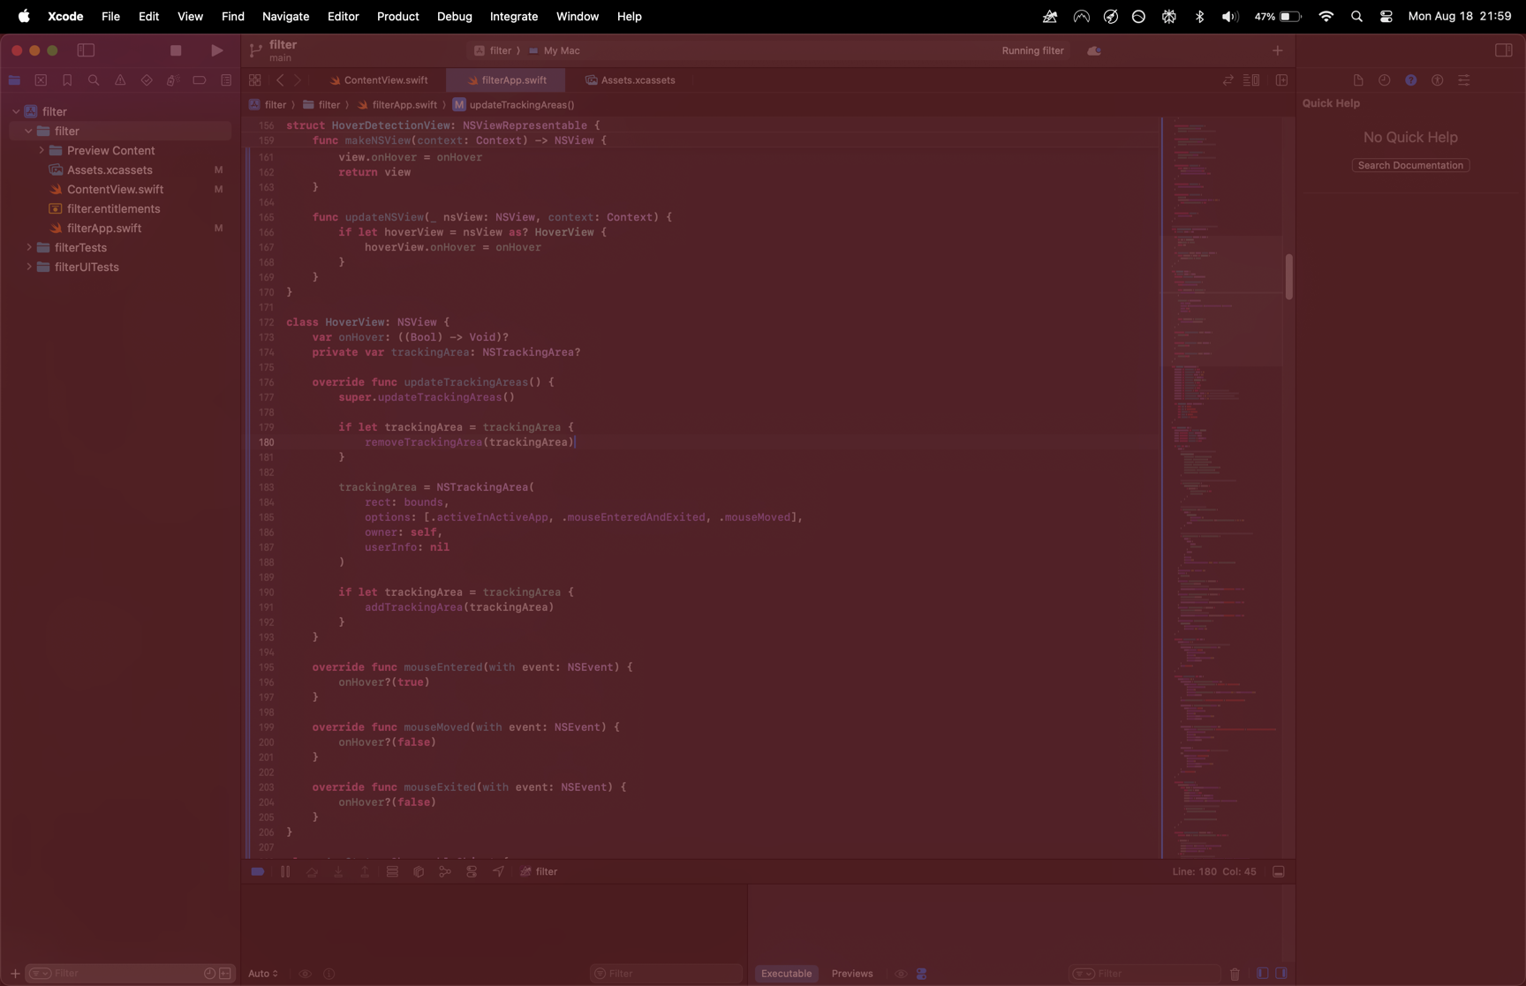Collapse the Preview Content group
Screen dimensions: 1526x986
(x=42, y=151)
